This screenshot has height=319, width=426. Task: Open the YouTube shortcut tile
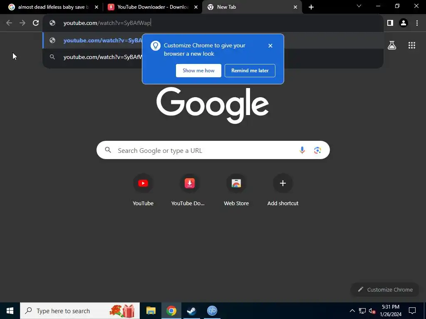click(x=143, y=190)
